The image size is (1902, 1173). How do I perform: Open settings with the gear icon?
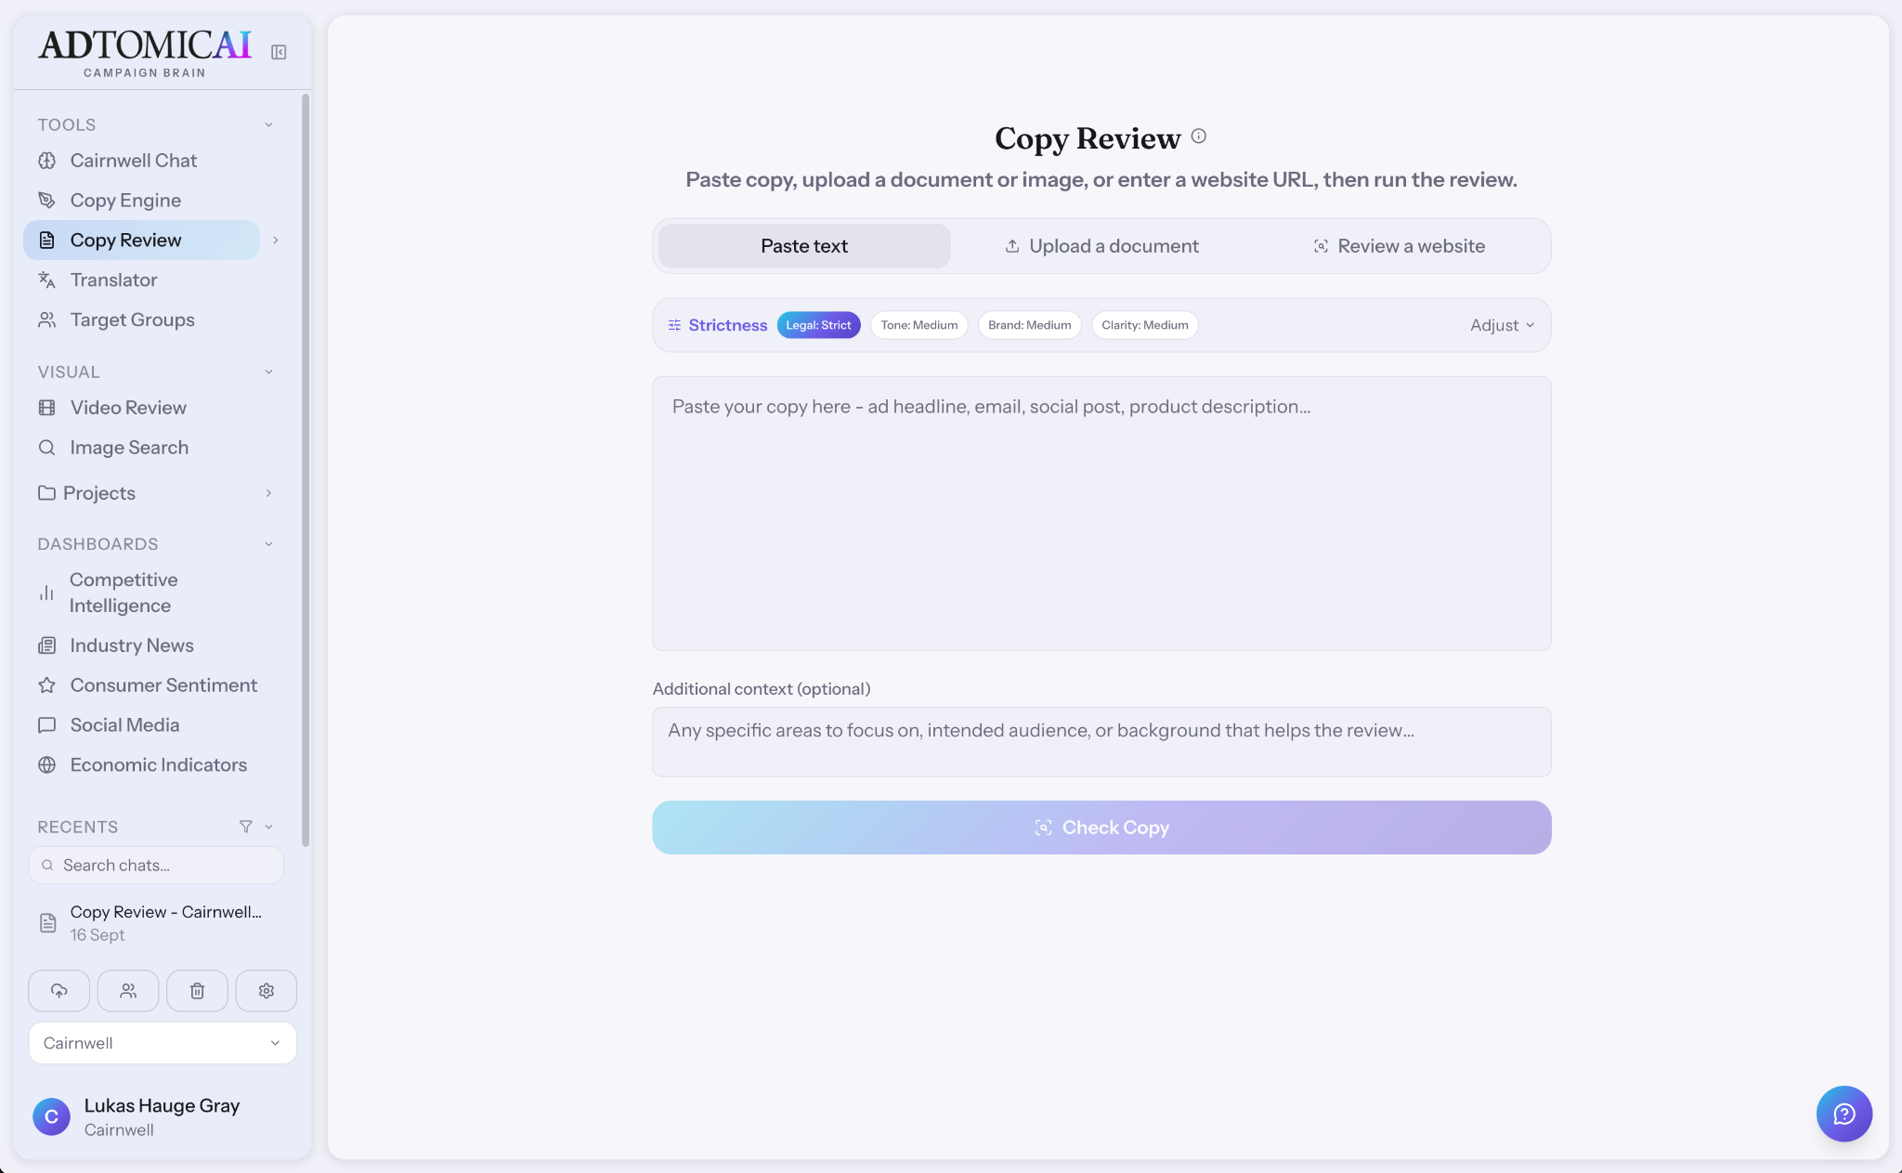pyautogui.click(x=267, y=991)
